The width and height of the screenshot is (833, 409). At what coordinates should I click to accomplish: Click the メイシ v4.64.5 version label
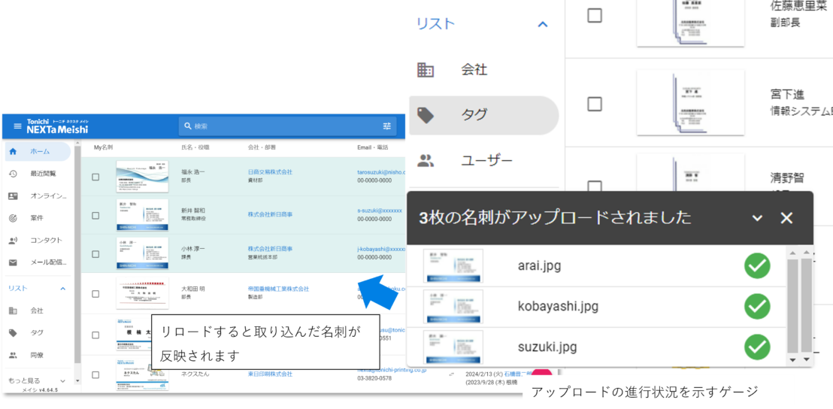pos(40,390)
